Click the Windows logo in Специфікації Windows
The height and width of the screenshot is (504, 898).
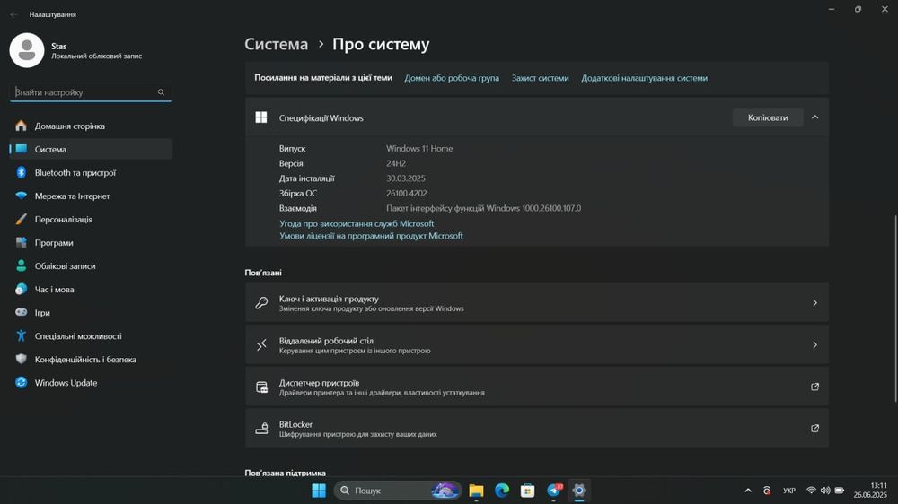(x=261, y=117)
